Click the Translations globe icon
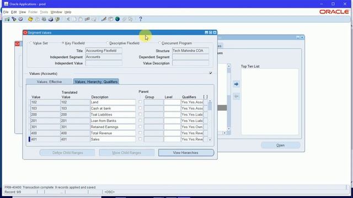353x198 pixels. (117, 19)
